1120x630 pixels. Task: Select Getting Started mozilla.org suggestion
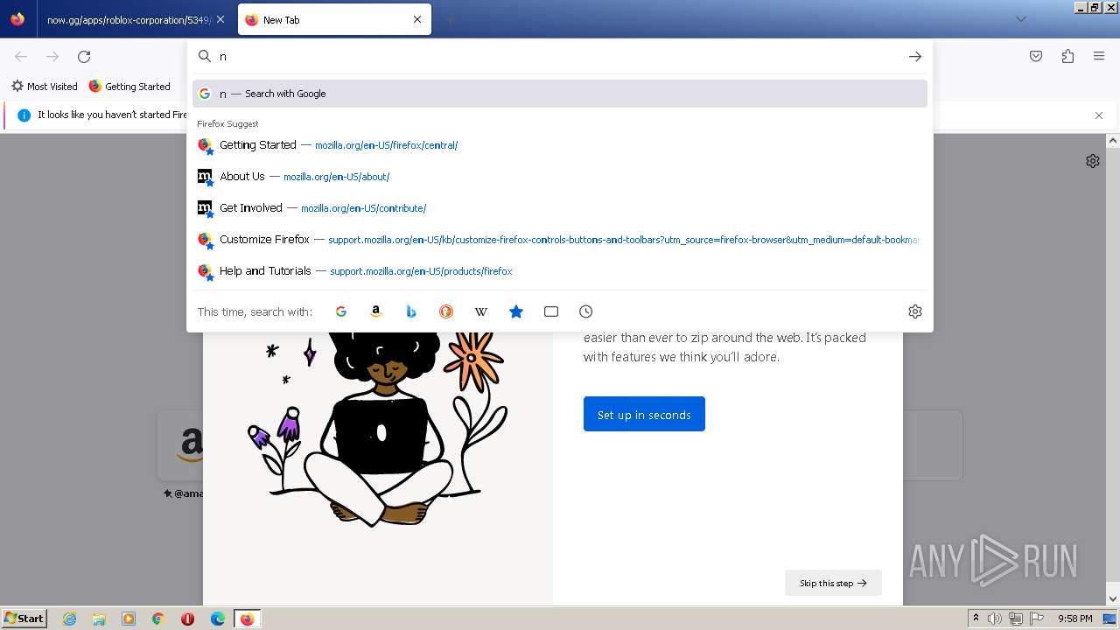coord(560,145)
